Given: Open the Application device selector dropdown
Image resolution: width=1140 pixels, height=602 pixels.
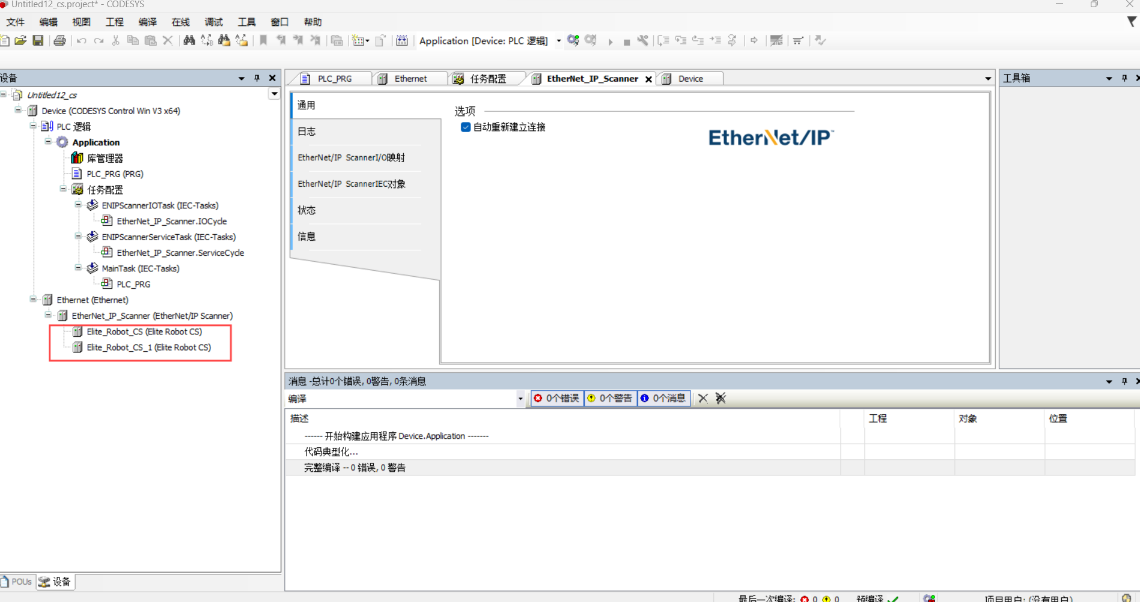Looking at the screenshot, I should click(x=559, y=41).
